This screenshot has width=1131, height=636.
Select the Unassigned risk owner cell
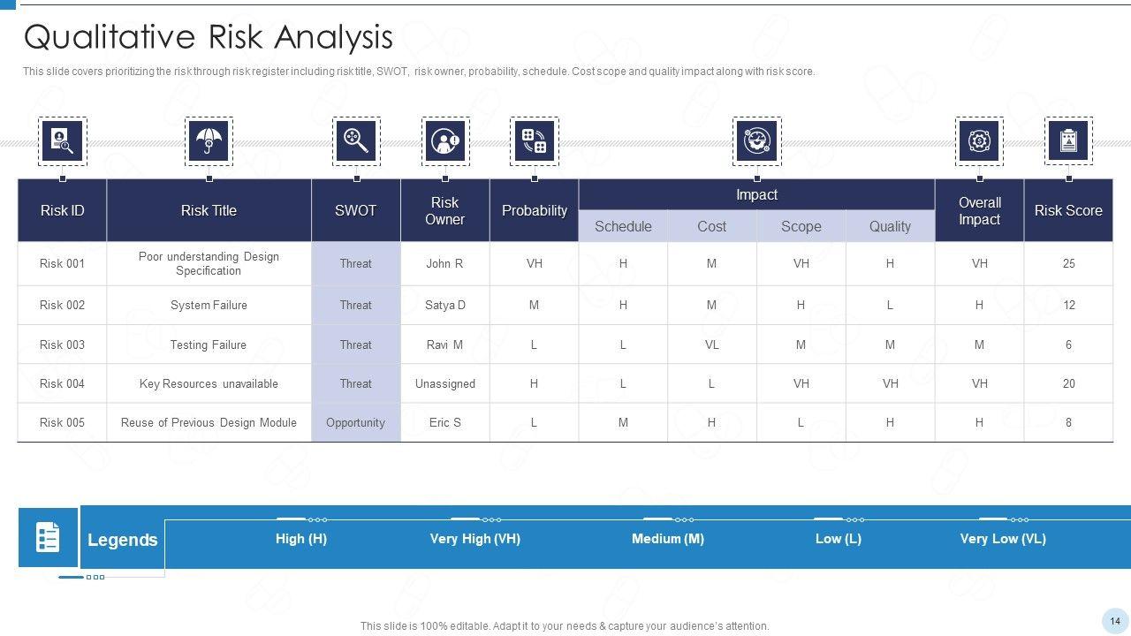pyautogui.click(x=444, y=383)
